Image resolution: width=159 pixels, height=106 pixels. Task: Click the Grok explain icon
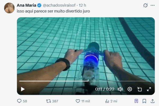click(x=145, y=5)
